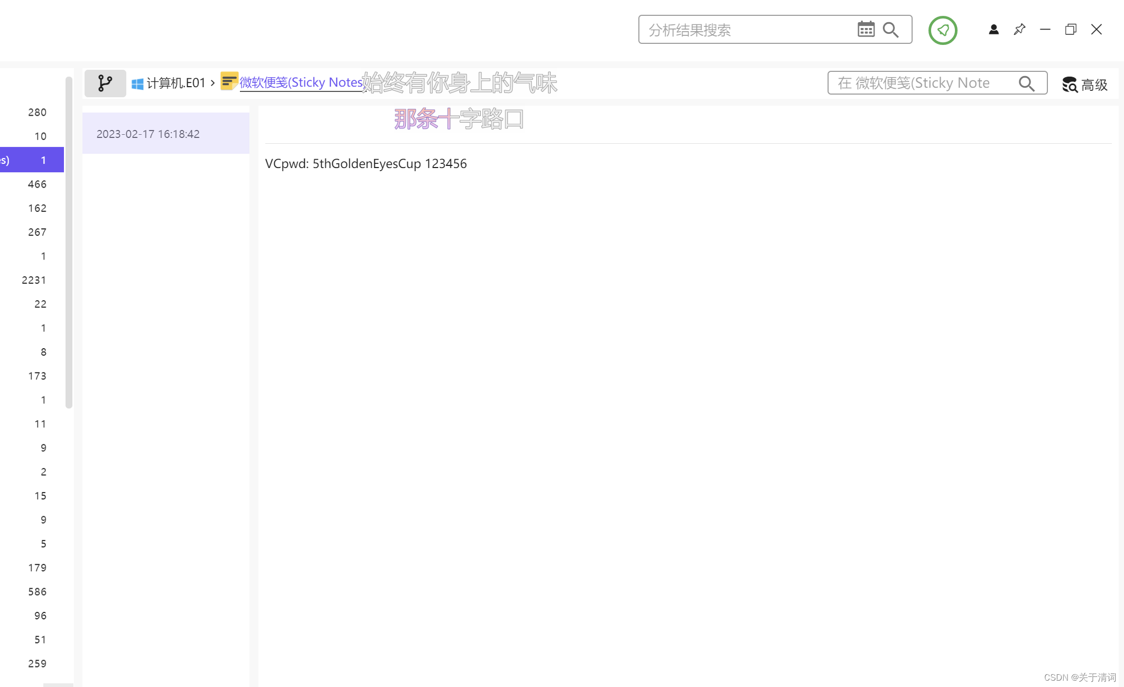Image resolution: width=1124 pixels, height=687 pixels.
Task: Click the branch tree view icon
Action: pos(105,83)
